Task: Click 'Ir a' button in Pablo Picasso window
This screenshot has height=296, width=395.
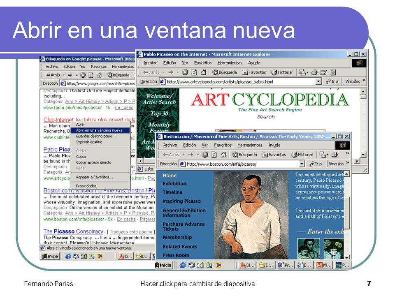Action: coord(332,81)
